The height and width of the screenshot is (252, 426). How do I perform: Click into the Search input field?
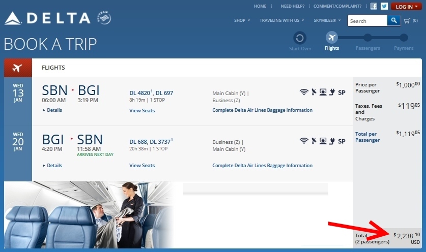click(x=367, y=21)
